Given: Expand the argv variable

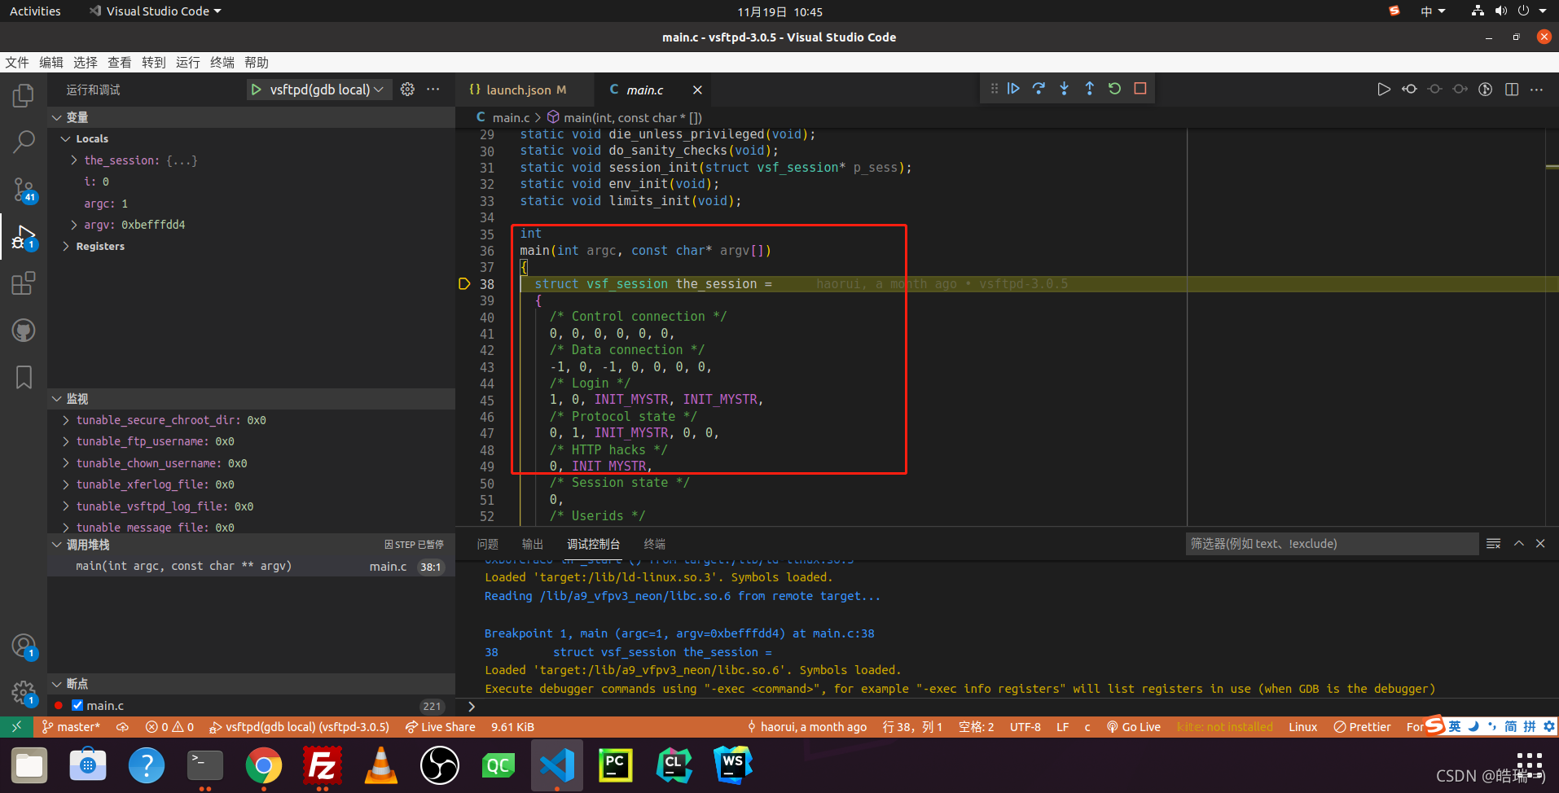Looking at the screenshot, I should click(x=74, y=225).
